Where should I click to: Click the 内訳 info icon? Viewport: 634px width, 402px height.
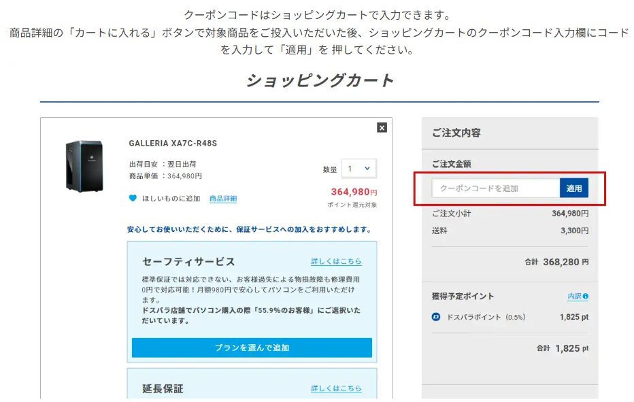tap(586, 296)
